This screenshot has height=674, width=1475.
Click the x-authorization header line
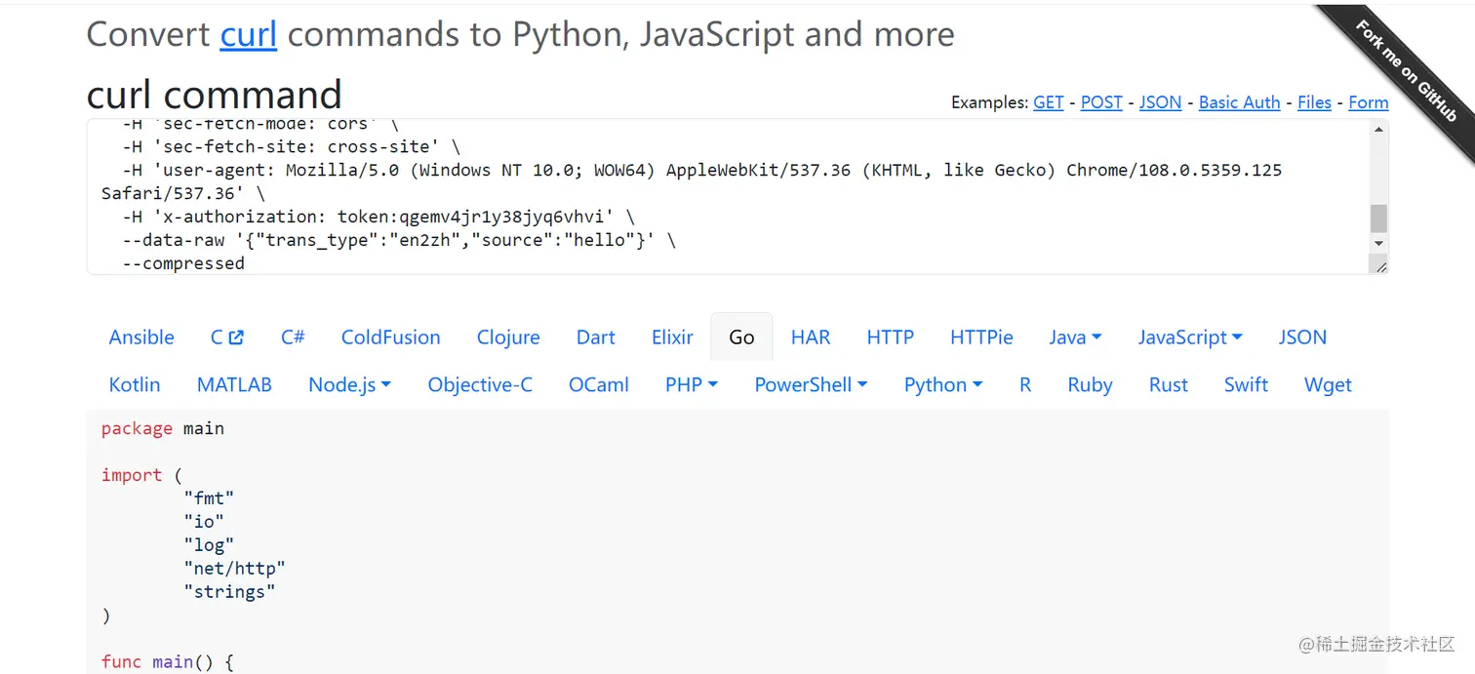(379, 217)
